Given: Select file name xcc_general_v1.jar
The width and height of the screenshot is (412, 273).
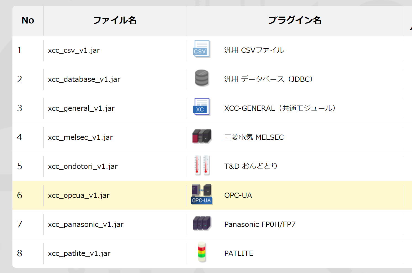Looking at the screenshot, I should 81,109.
